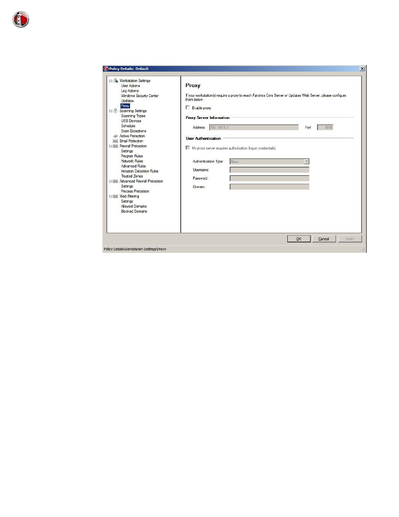This screenshot has width=399, height=517.
Task: Collapse the Web Filtering tree node
Action: click(111, 196)
